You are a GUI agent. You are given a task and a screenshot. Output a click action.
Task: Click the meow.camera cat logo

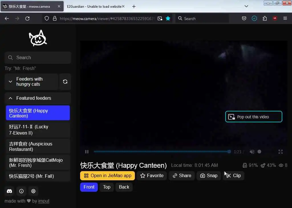38,38
